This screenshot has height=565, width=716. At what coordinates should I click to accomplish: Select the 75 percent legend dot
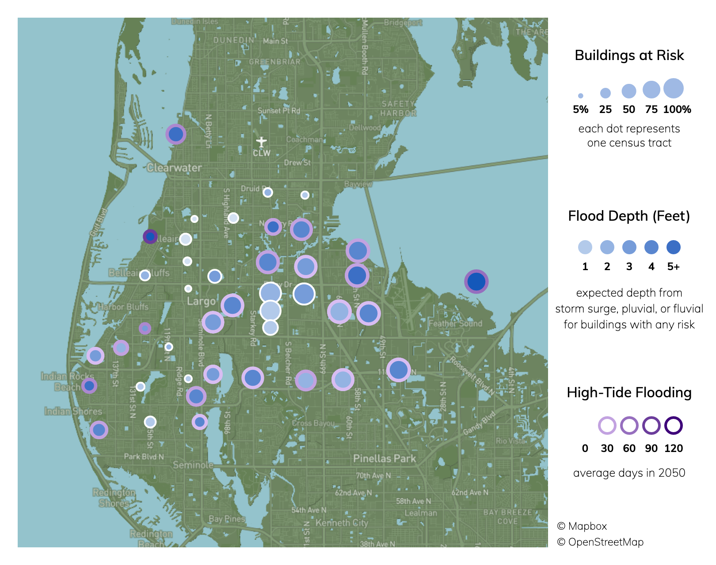click(651, 90)
